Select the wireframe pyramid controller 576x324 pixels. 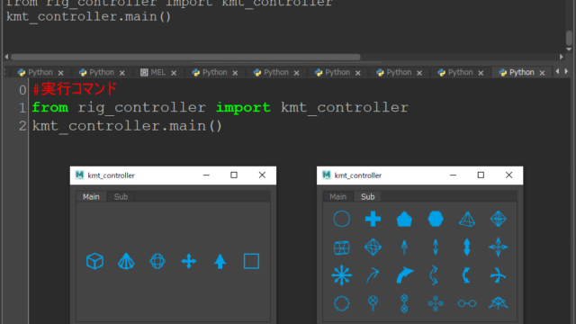pyautogui.click(x=467, y=219)
